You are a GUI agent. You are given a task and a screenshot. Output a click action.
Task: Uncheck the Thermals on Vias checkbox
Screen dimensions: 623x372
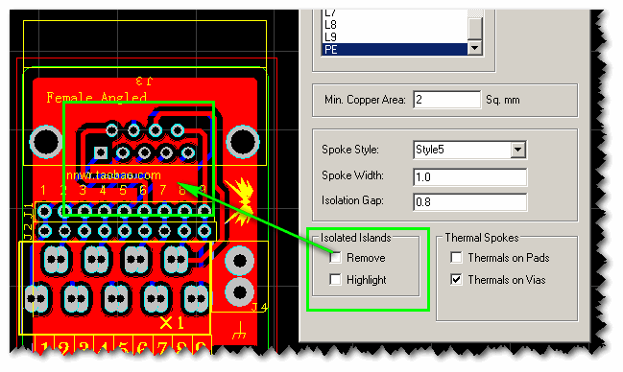coord(456,280)
